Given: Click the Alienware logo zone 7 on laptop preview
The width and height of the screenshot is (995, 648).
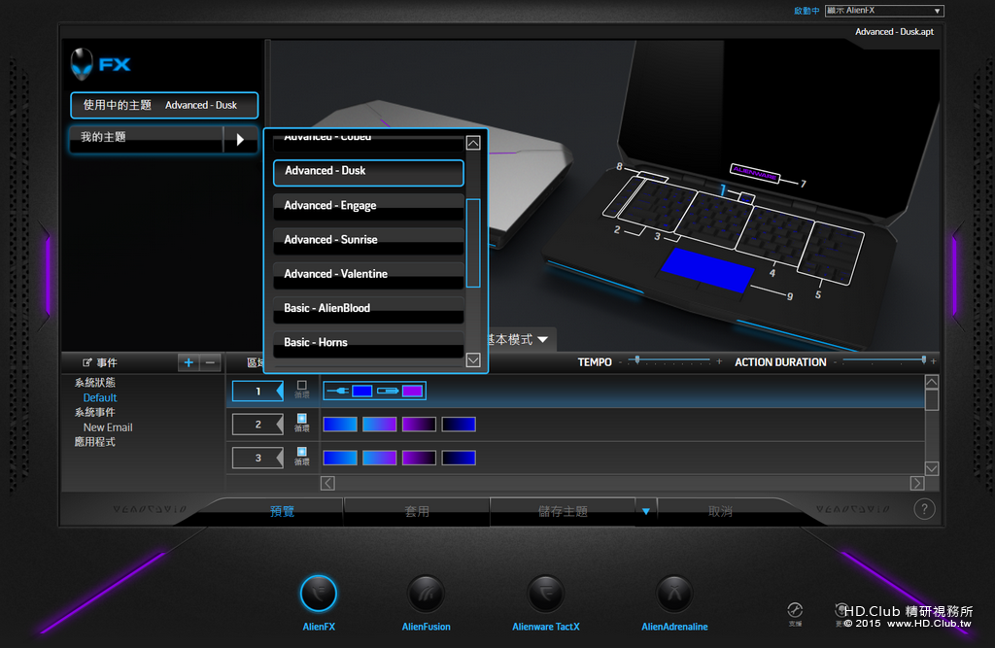Looking at the screenshot, I should (x=755, y=173).
